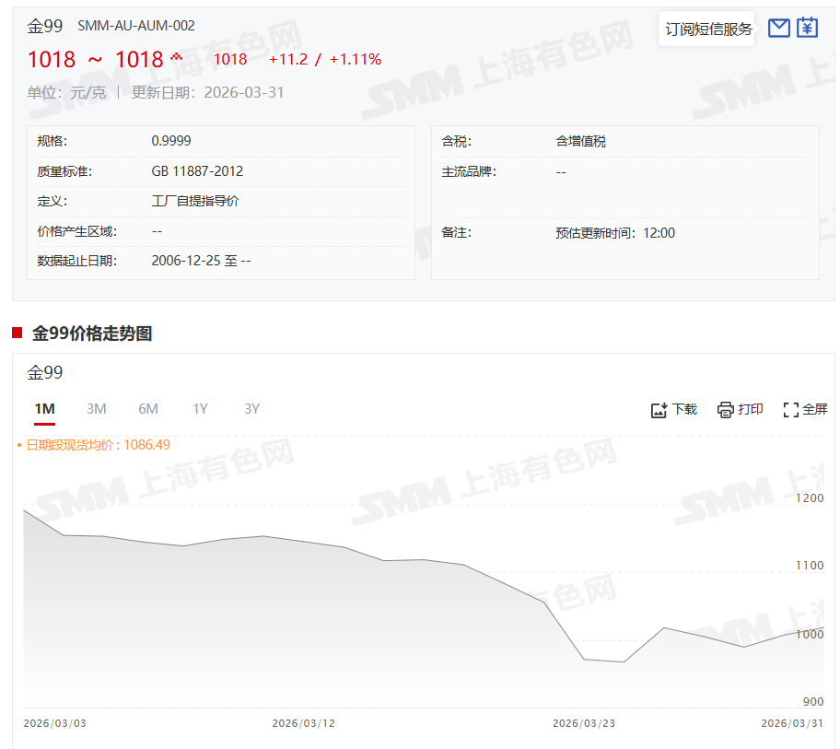Screen dimensions: 840x749
Task: Click the 全屏 fullscreen label
Action: point(815,410)
